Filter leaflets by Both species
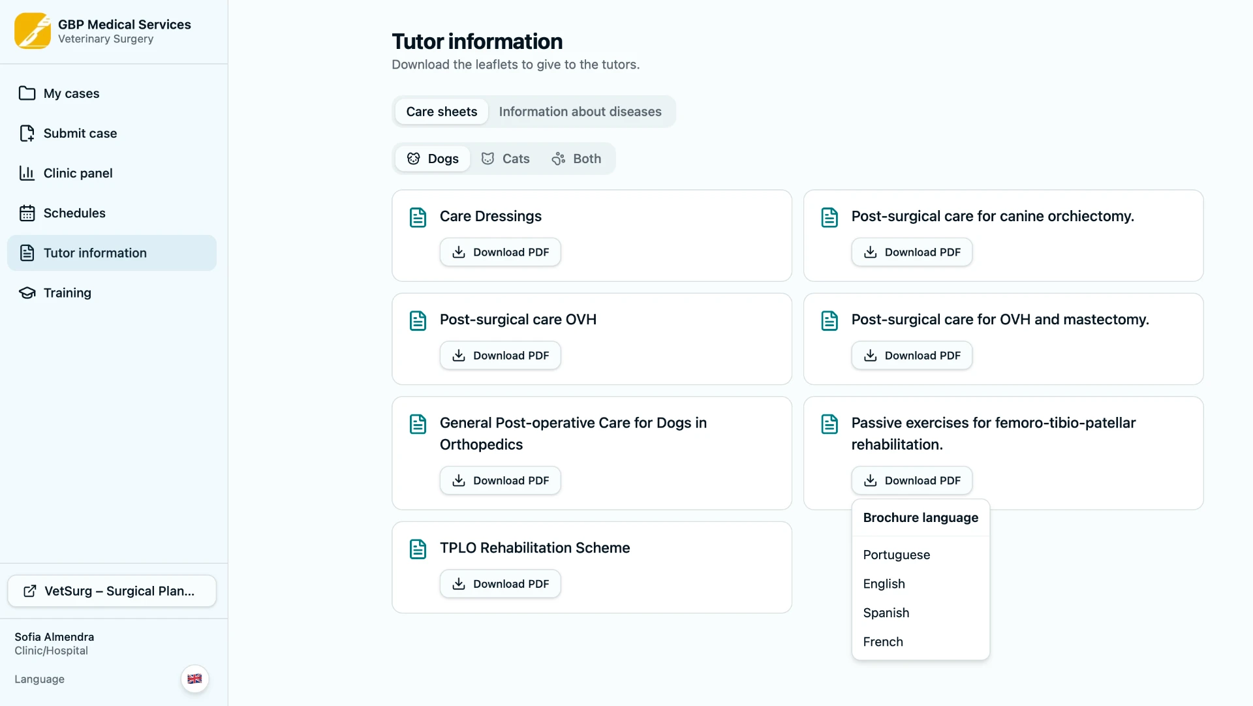Image resolution: width=1253 pixels, height=706 pixels. 576,159
